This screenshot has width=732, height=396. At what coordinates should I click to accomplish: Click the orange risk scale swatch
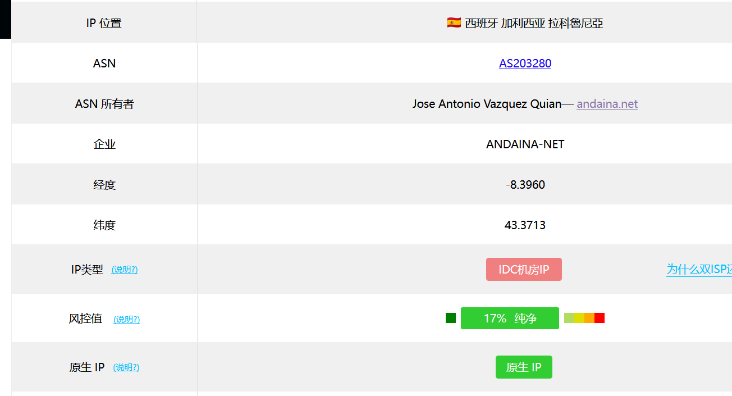click(589, 318)
